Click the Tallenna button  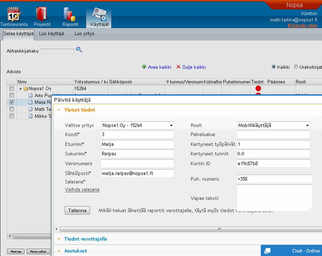(77, 210)
